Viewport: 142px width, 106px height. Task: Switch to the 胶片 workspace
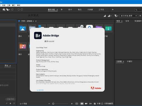click(x=70, y=9)
